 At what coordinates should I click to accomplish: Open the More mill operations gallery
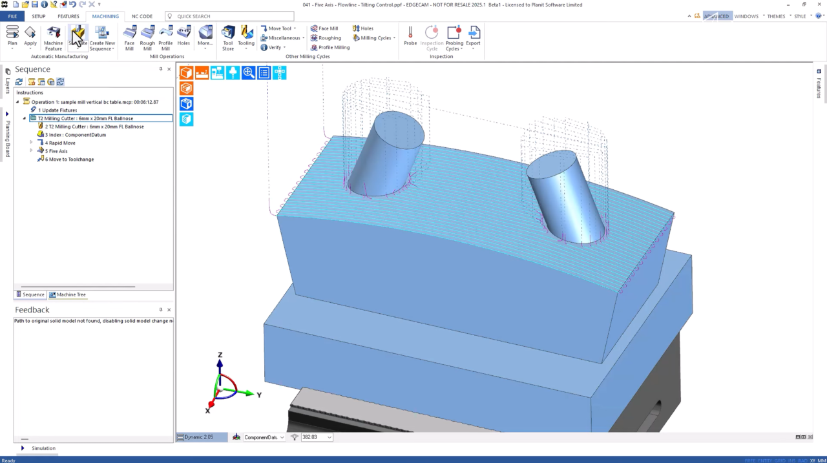click(x=205, y=37)
